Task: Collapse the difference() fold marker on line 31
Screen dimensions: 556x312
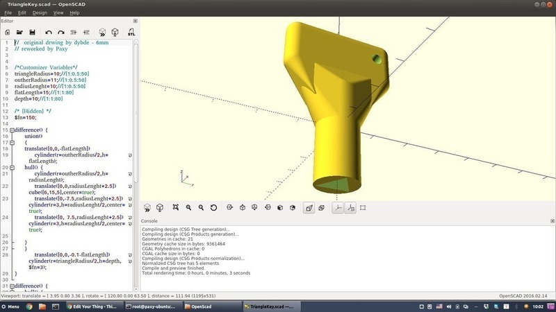Action: point(11,286)
